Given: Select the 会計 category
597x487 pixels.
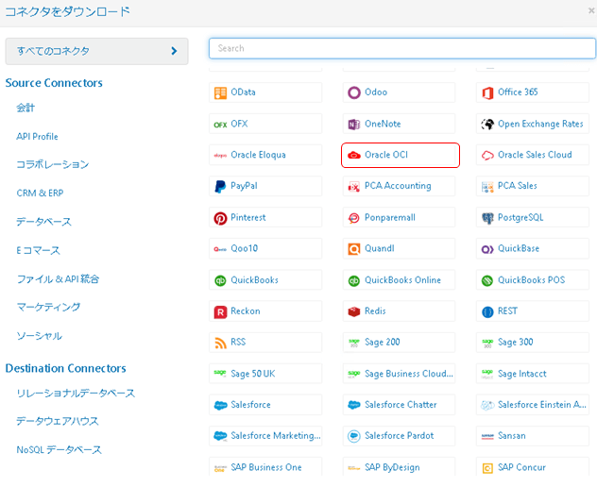Looking at the screenshot, I should tap(26, 109).
